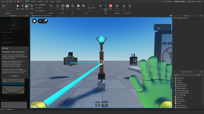Viewport: 204px width, 114px height.
Task: Expand the StarterGui tree node
Action: [x=174, y=97]
